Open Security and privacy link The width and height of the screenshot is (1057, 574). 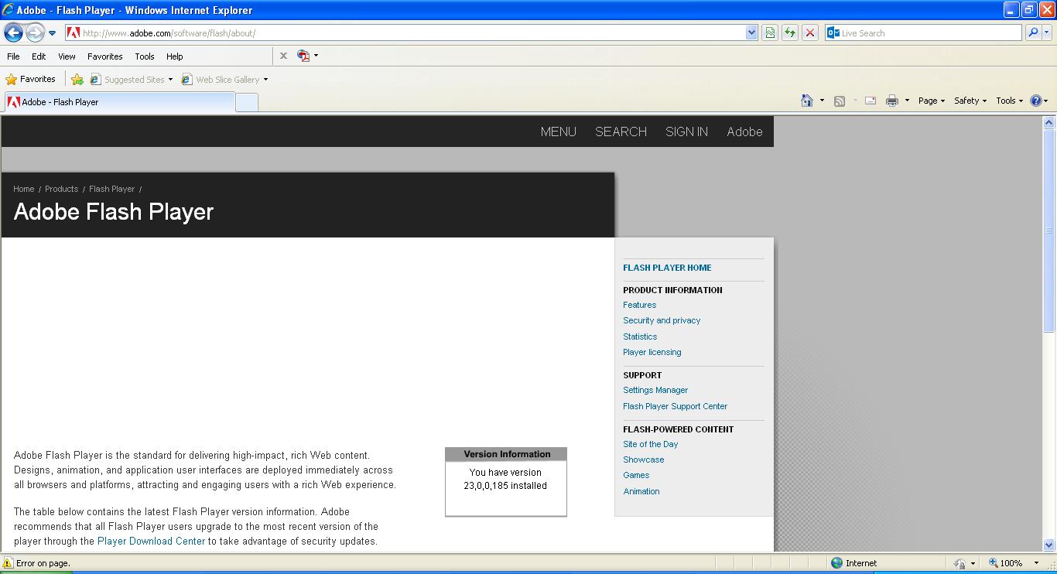pyautogui.click(x=662, y=320)
